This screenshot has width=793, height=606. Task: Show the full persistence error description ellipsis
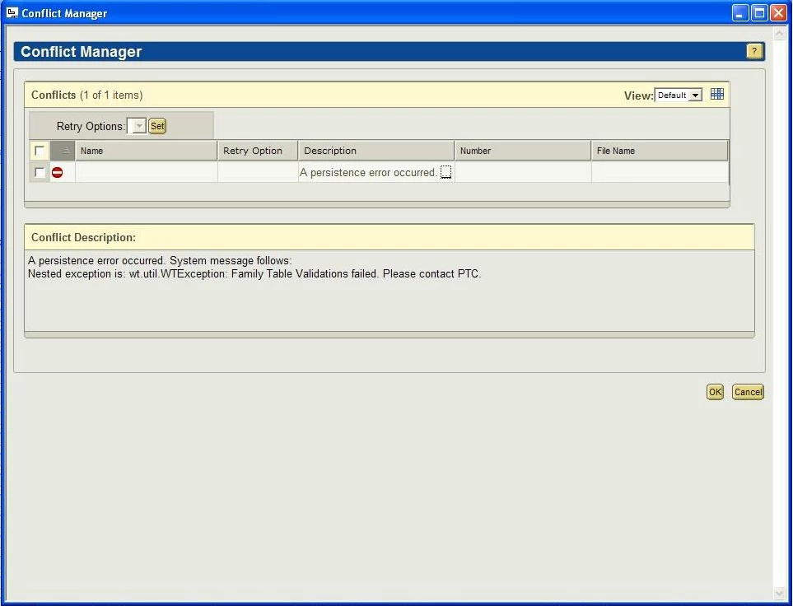pos(445,172)
